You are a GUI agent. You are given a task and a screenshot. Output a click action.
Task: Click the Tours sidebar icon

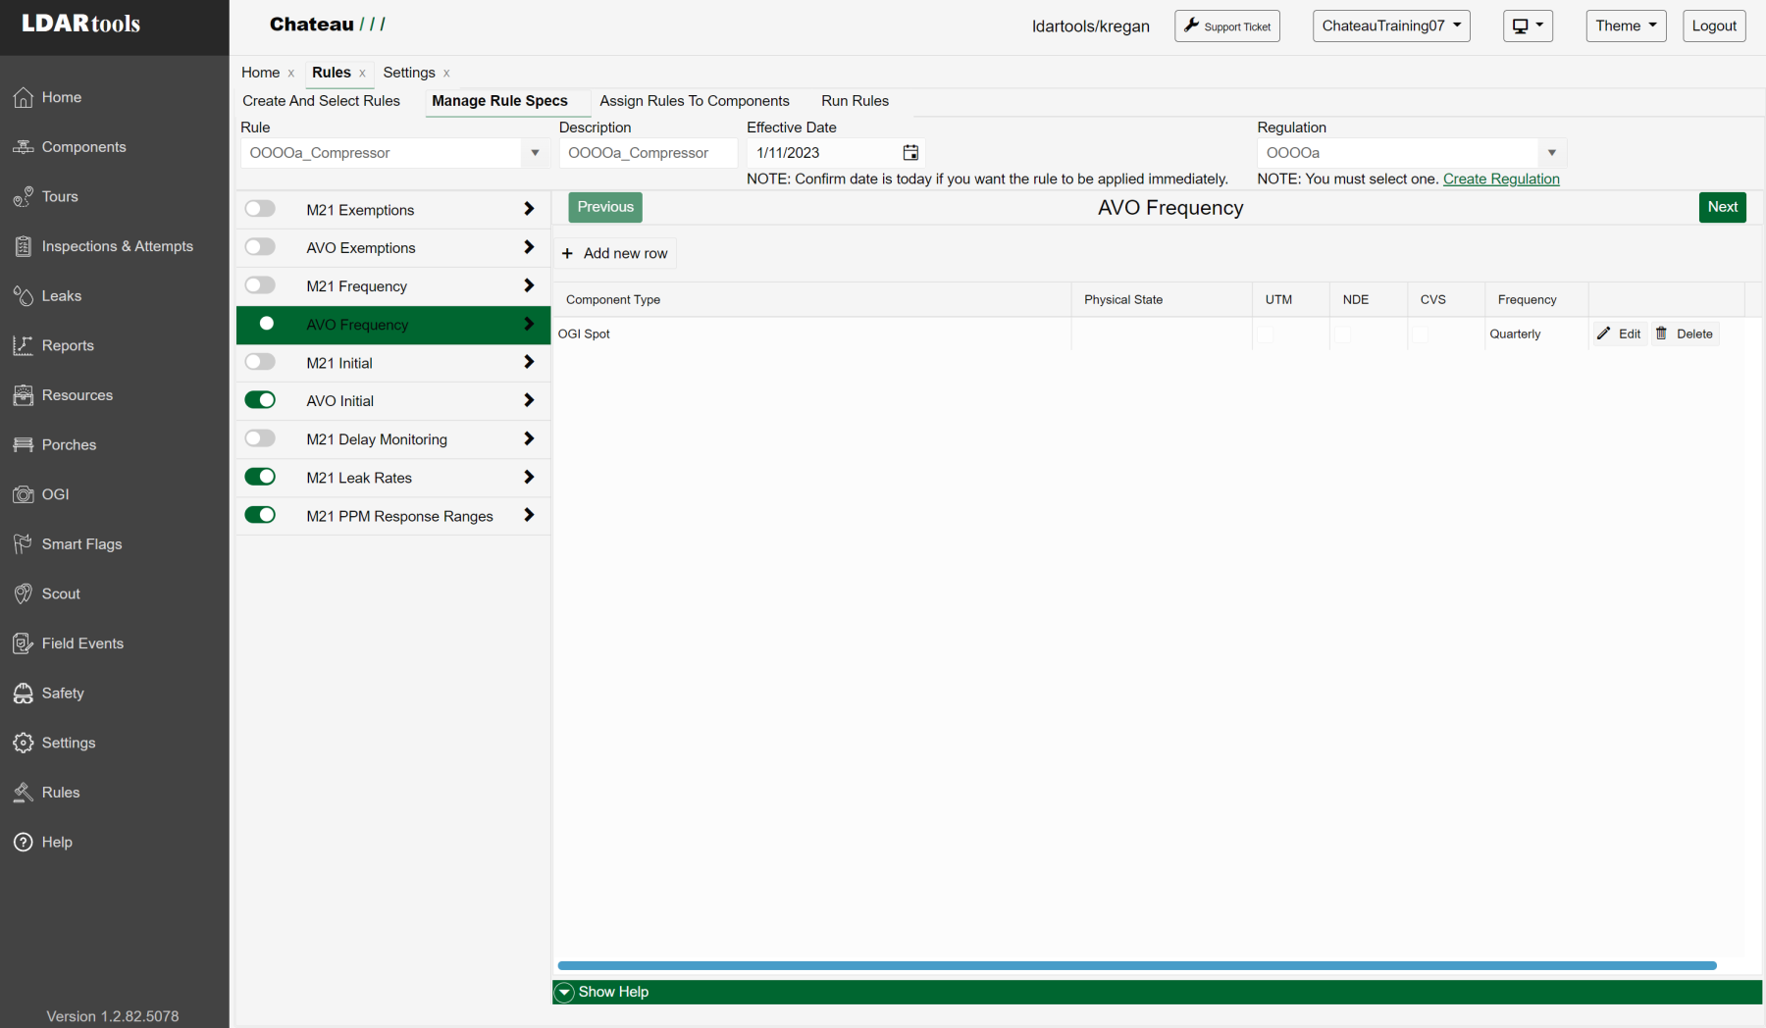[x=23, y=197]
